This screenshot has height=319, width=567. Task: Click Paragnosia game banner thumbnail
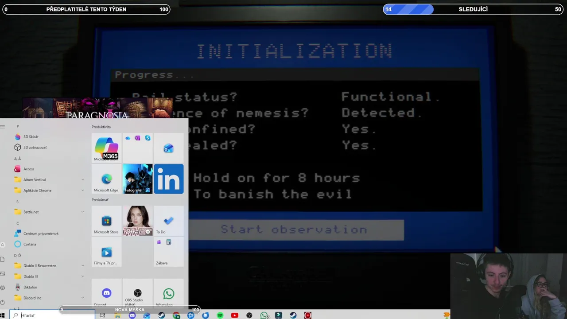tap(97, 109)
